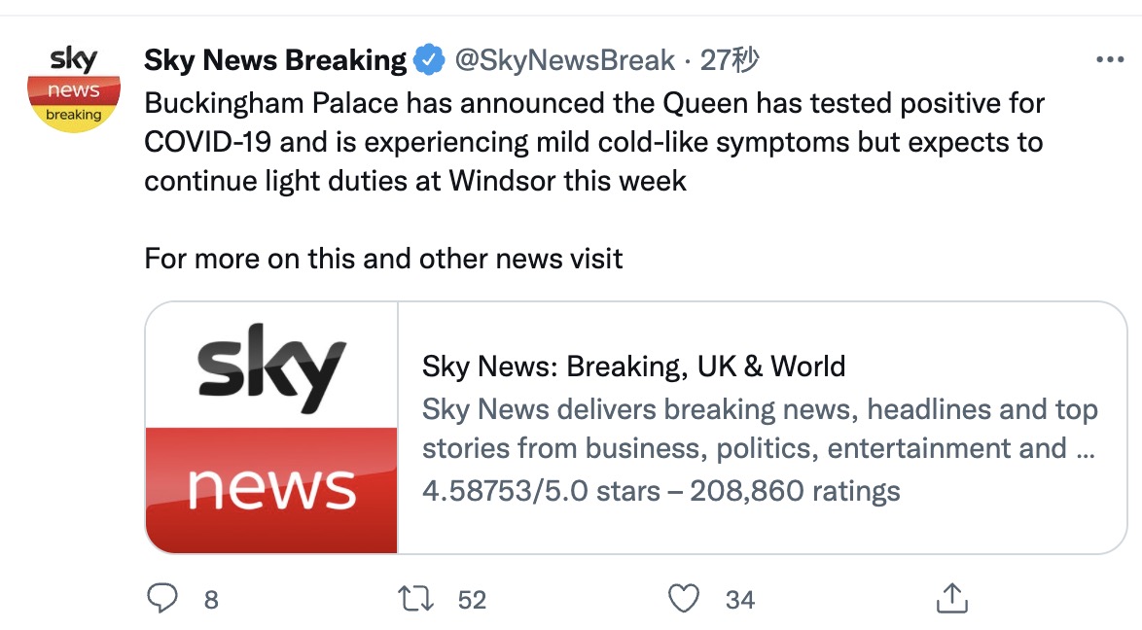1142x630 pixels.
Task: Reply to the Sky News Breaking tweet
Action: 161,599
